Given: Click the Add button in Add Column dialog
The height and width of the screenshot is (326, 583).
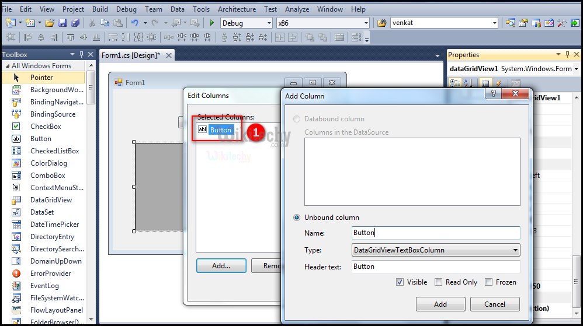Looking at the screenshot, I should (x=440, y=304).
